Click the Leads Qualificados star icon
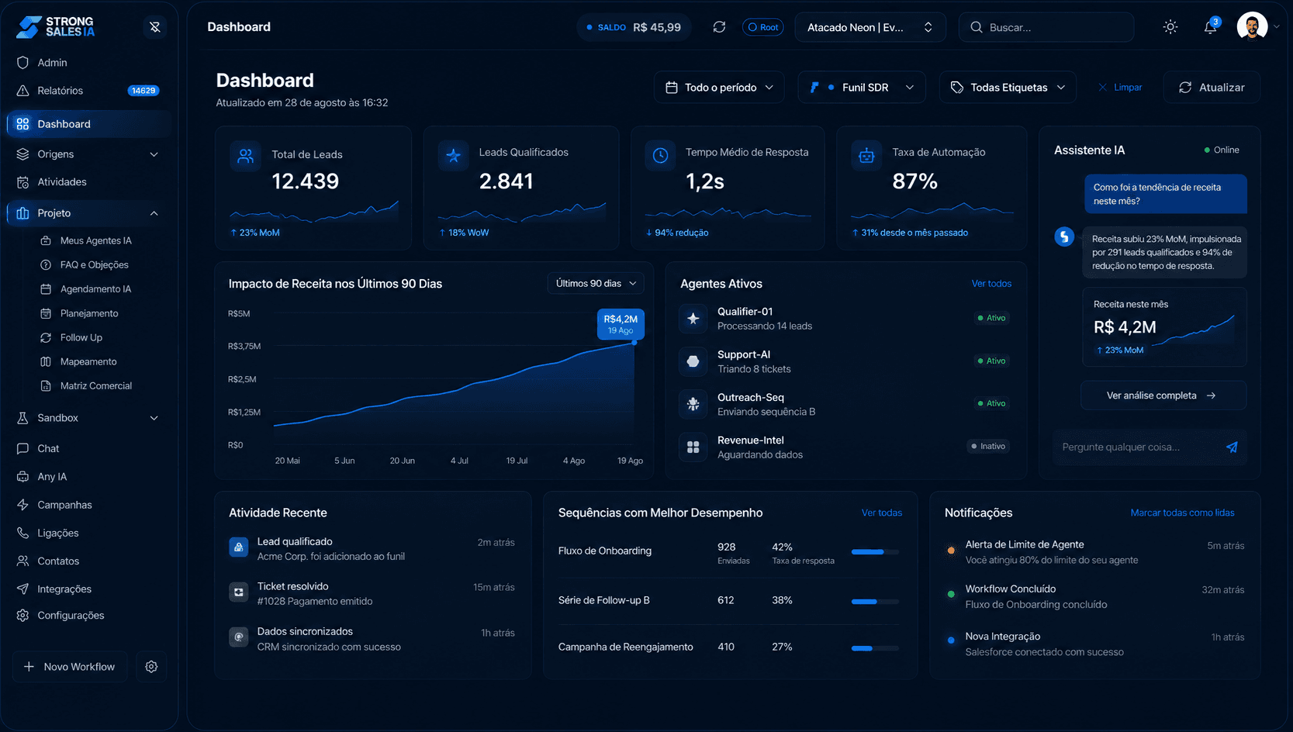1293x732 pixels. tap(454, 156)
